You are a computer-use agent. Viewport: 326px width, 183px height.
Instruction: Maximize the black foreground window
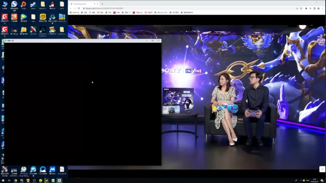coord(152,41)
